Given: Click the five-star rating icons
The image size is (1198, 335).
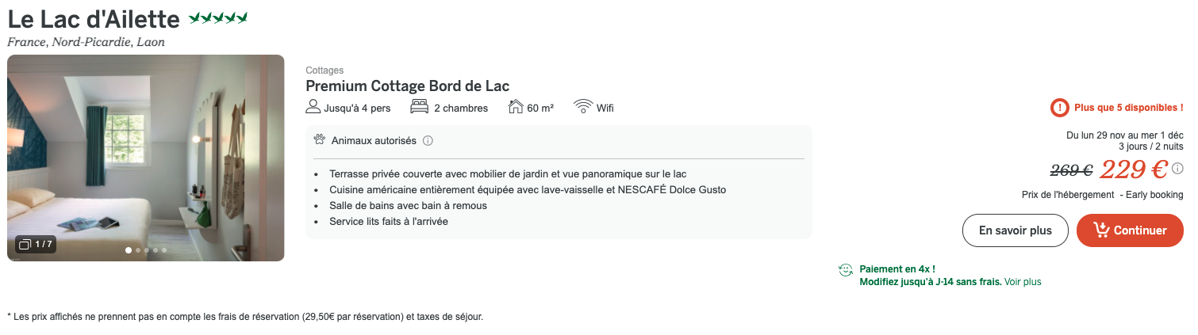Looking at the screenshot, I should 218,17.
